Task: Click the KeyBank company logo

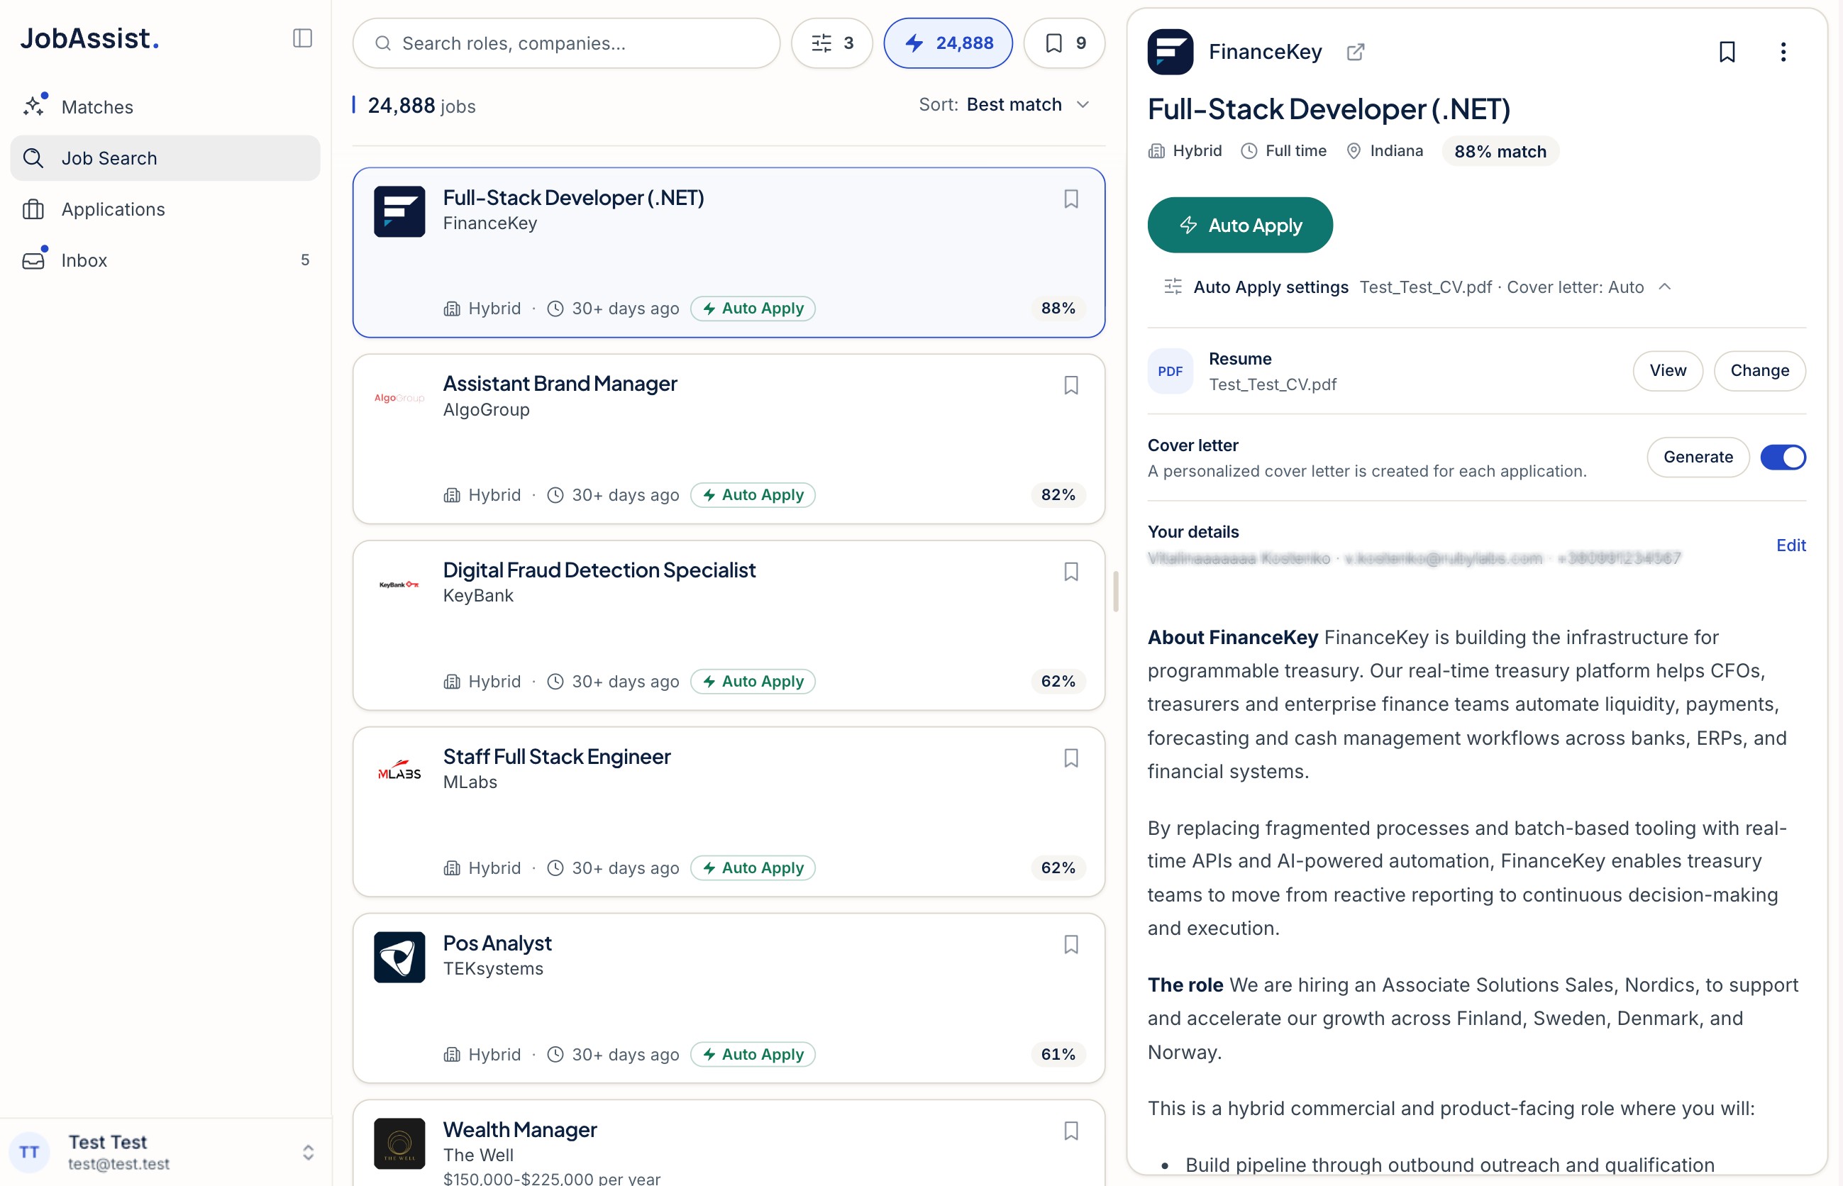Action: tap(399, 584)
